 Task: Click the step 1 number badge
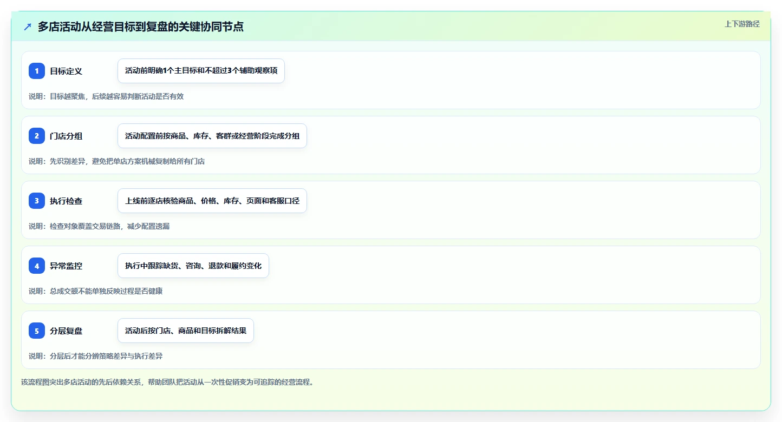point(37,71)
